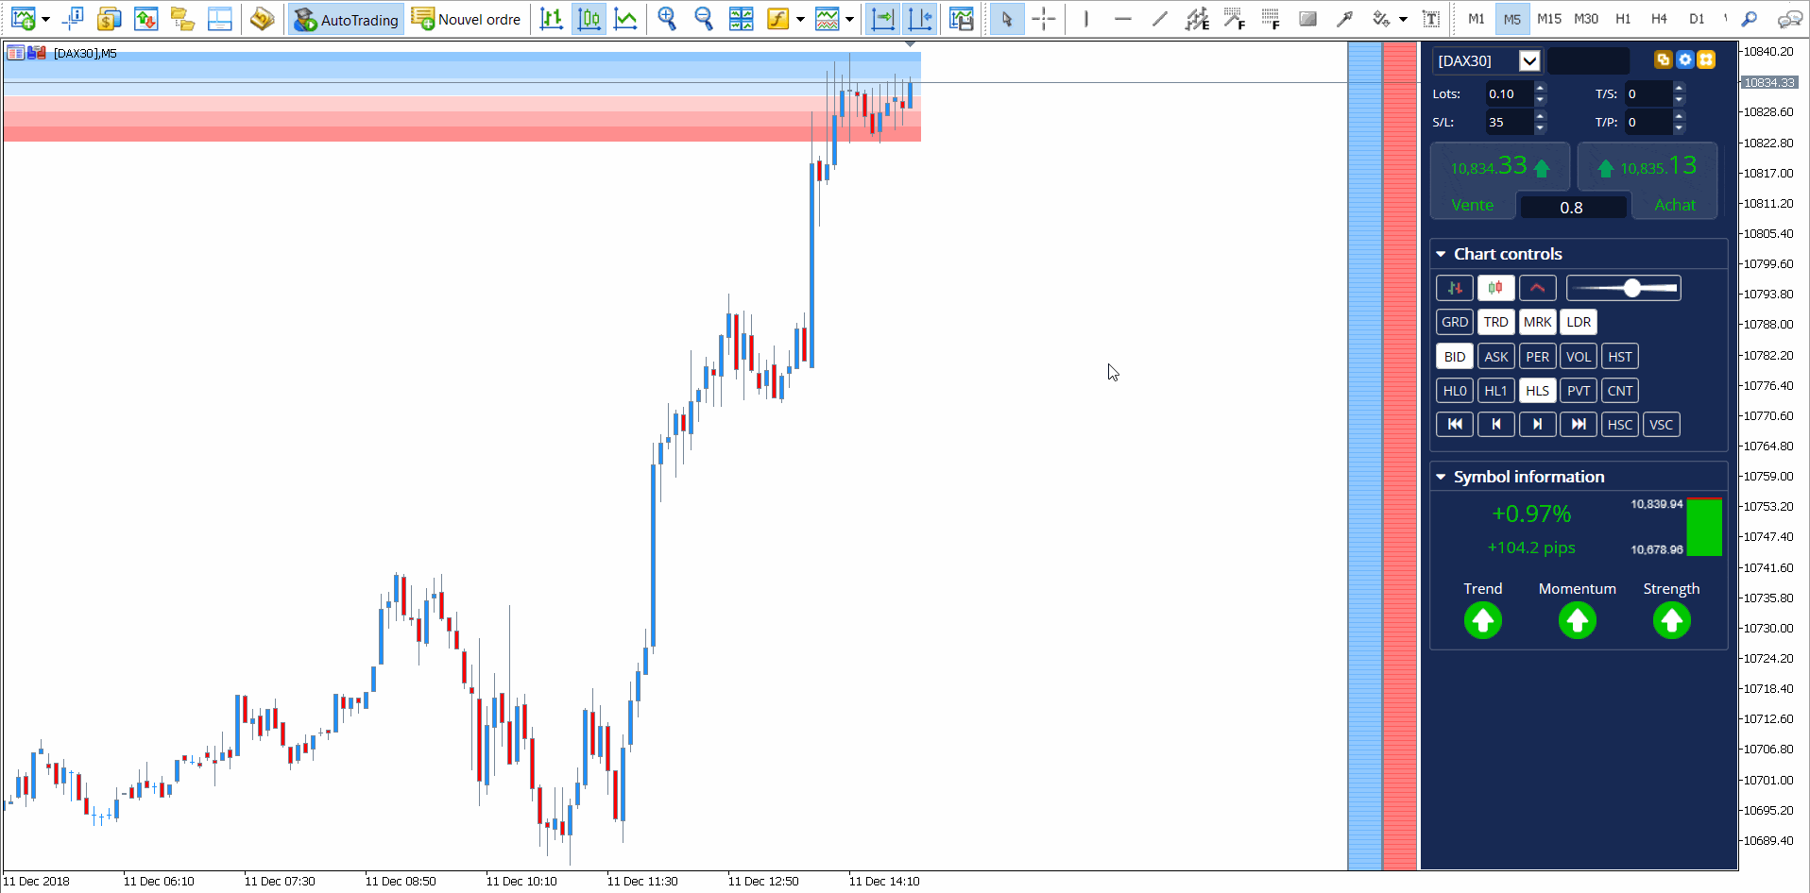1810x893 pixels.
Task: Tile windows icon in toolbar
Action: (x=742, y=19)
